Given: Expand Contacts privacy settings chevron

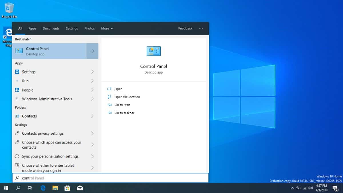Looking at the screenshot, I should coord(92,133).
